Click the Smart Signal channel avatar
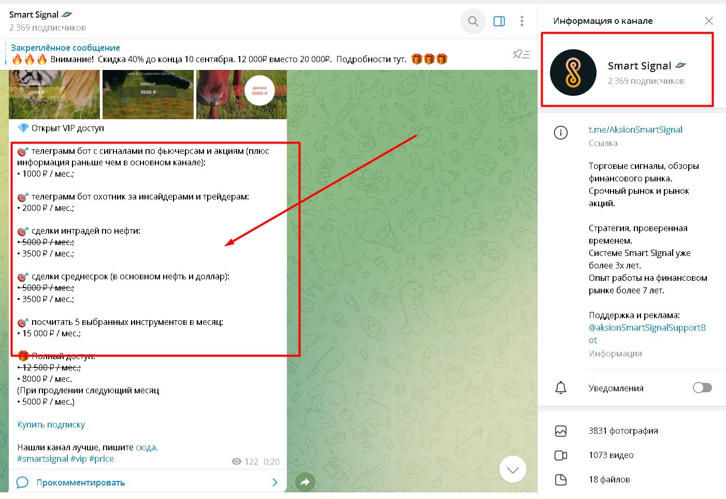The height and width of the screenshot is (499, 726). pyautogui.click(x=573, y=73)
